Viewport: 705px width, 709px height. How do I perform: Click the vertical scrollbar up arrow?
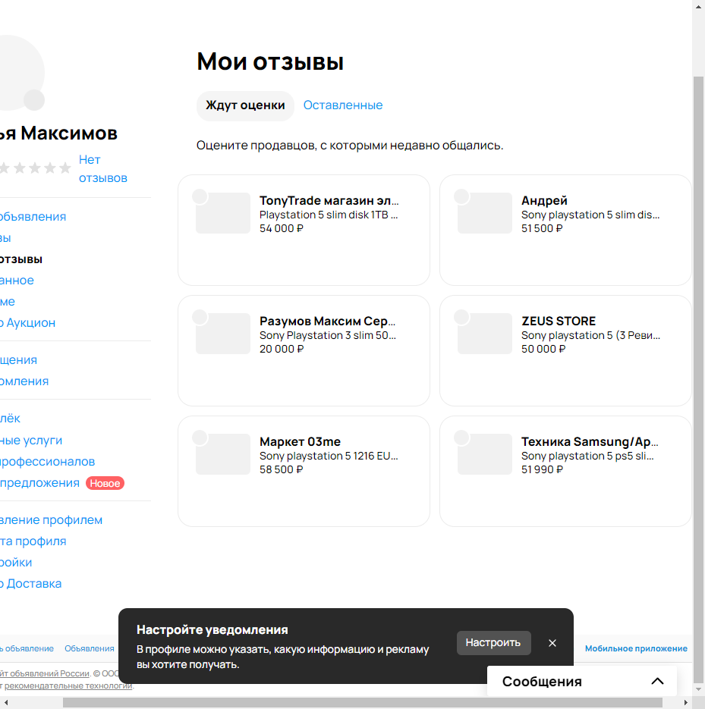click(x=698, y=6)
